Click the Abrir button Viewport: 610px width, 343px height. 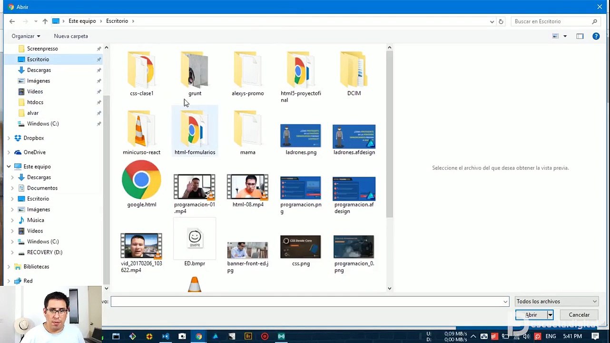click(x=531, y=315)
